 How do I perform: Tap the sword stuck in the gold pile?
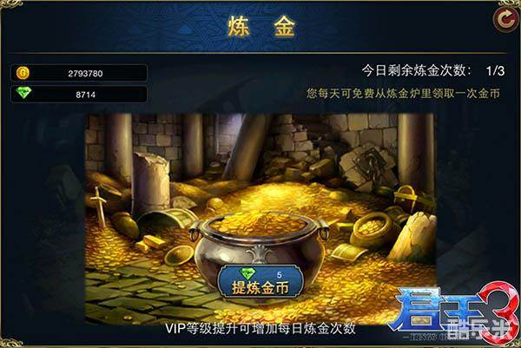point(99,206)
